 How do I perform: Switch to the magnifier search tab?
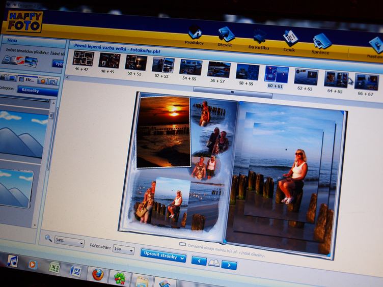pyautogui.click(x=52, y=82)
